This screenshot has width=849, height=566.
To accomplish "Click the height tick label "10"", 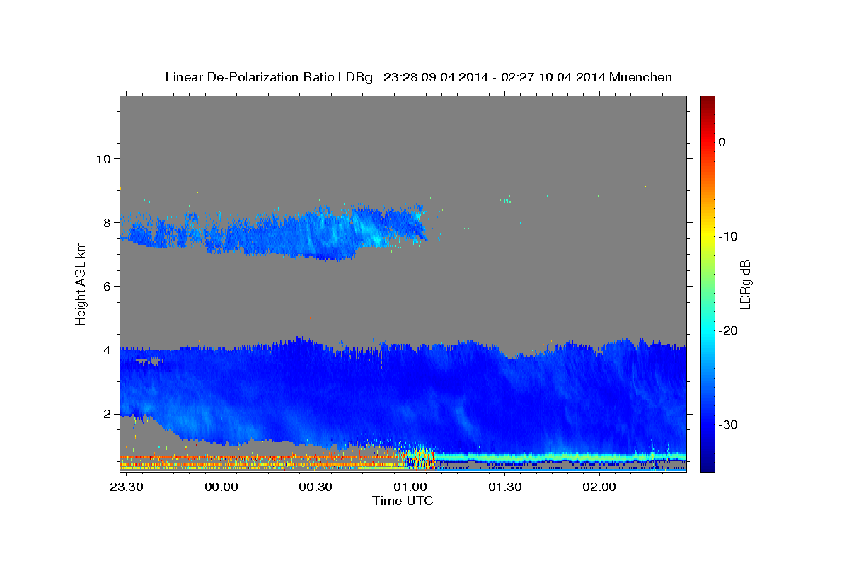I will 103,158.
